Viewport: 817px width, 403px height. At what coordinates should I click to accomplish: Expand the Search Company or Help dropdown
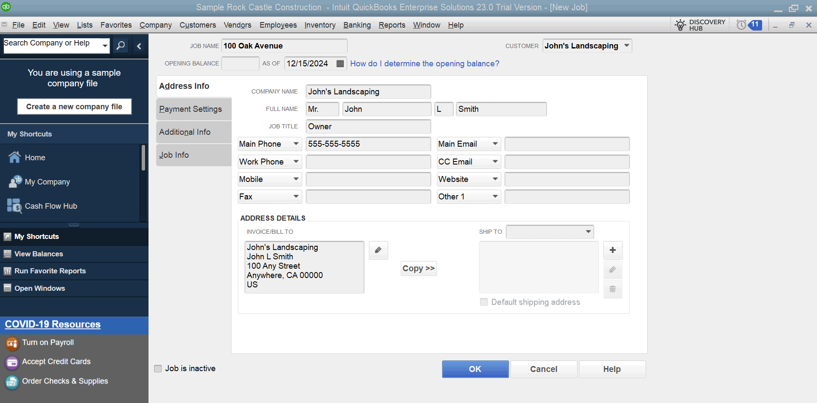coord(105,45)
